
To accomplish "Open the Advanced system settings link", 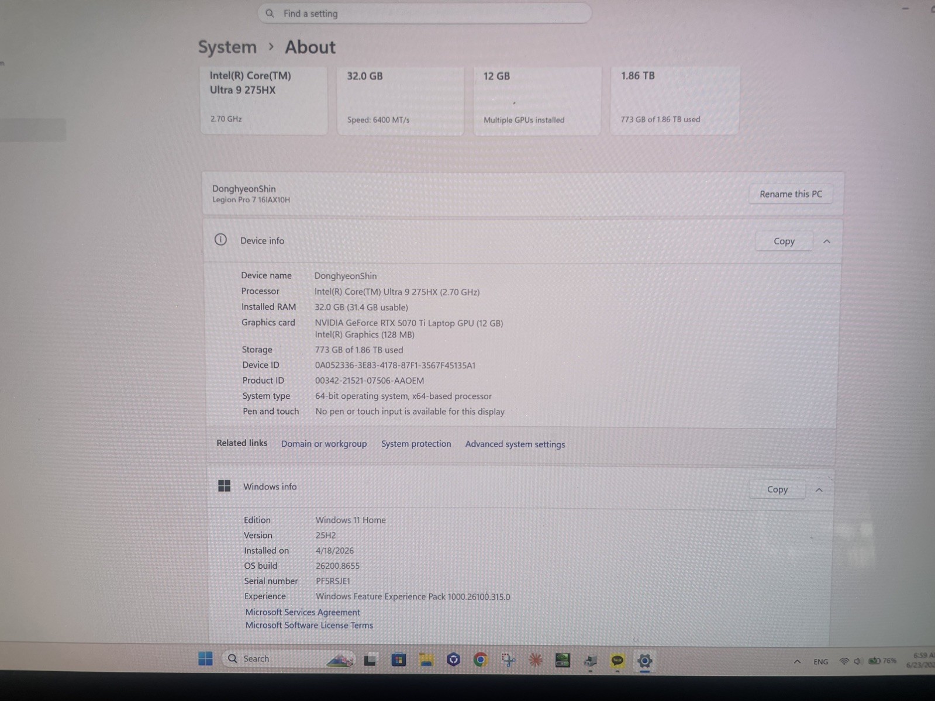I will (515, 444).
